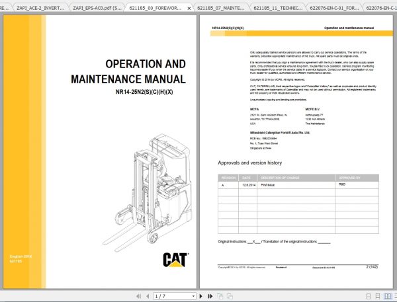
Task: Go to the first page
Action: pyautogui.click(x=138, y=296)
